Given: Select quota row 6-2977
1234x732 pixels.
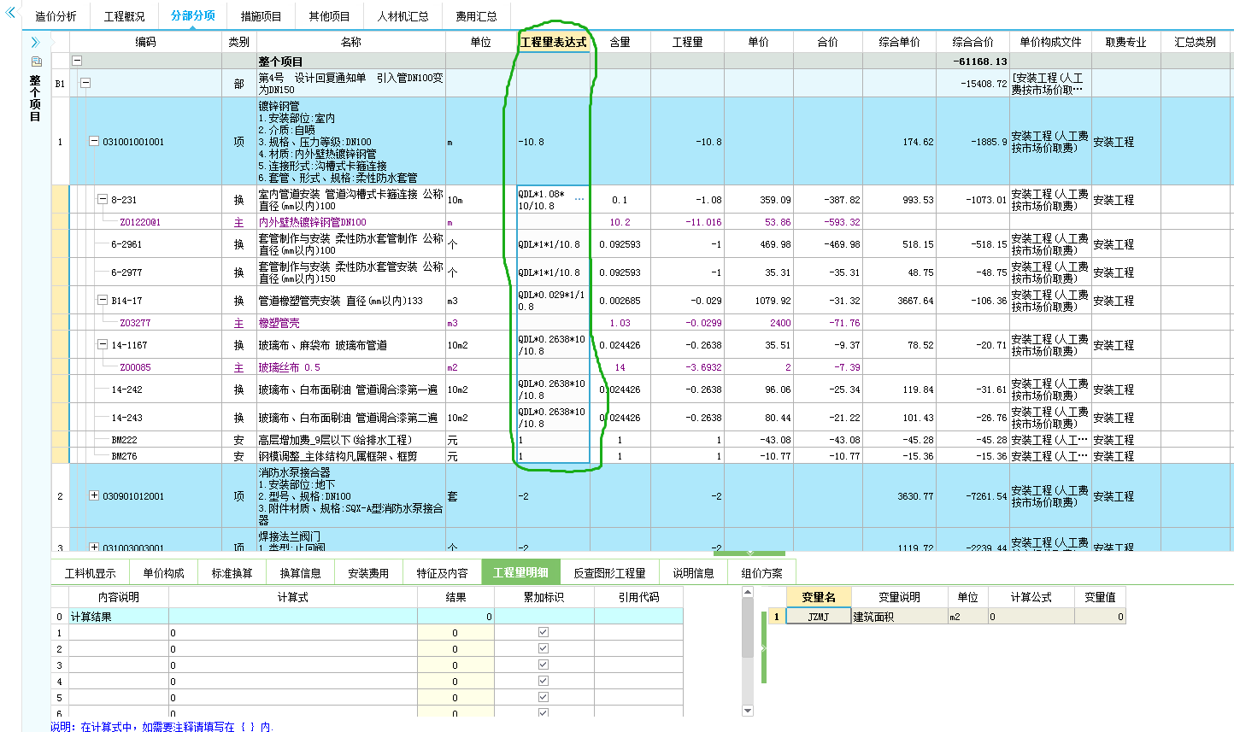Looking at the screenshot, I should 126,272.
